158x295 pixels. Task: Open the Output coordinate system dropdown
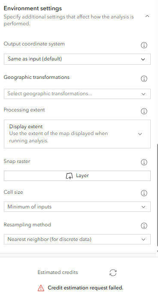pos(77,59)
